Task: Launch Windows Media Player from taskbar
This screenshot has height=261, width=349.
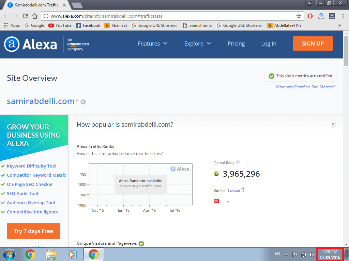Action: (x=72, y=254)
